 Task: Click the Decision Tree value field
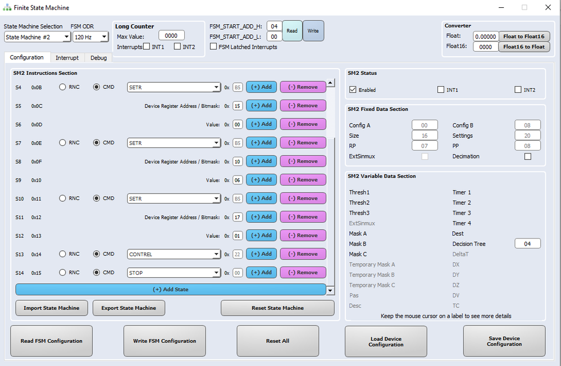click(x=527, y=244)
